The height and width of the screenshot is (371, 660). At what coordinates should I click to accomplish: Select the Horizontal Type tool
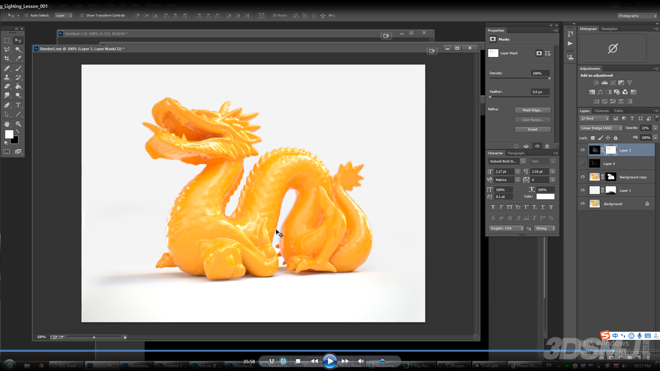(x=18, y=105)
